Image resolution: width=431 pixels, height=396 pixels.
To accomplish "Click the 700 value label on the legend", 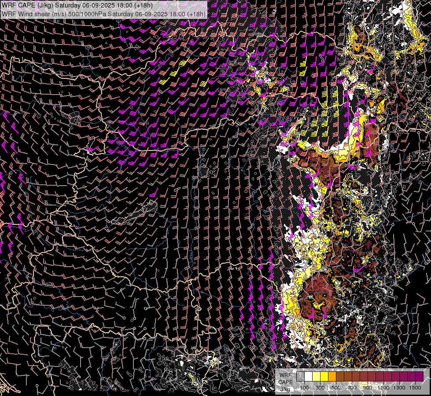I will pos(352,388).
